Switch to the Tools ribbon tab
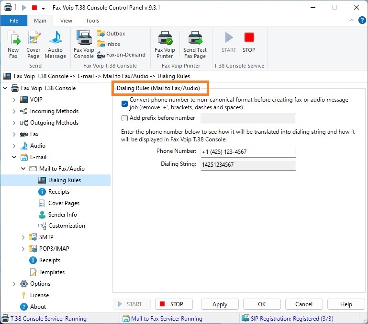 tap(92, 21)
